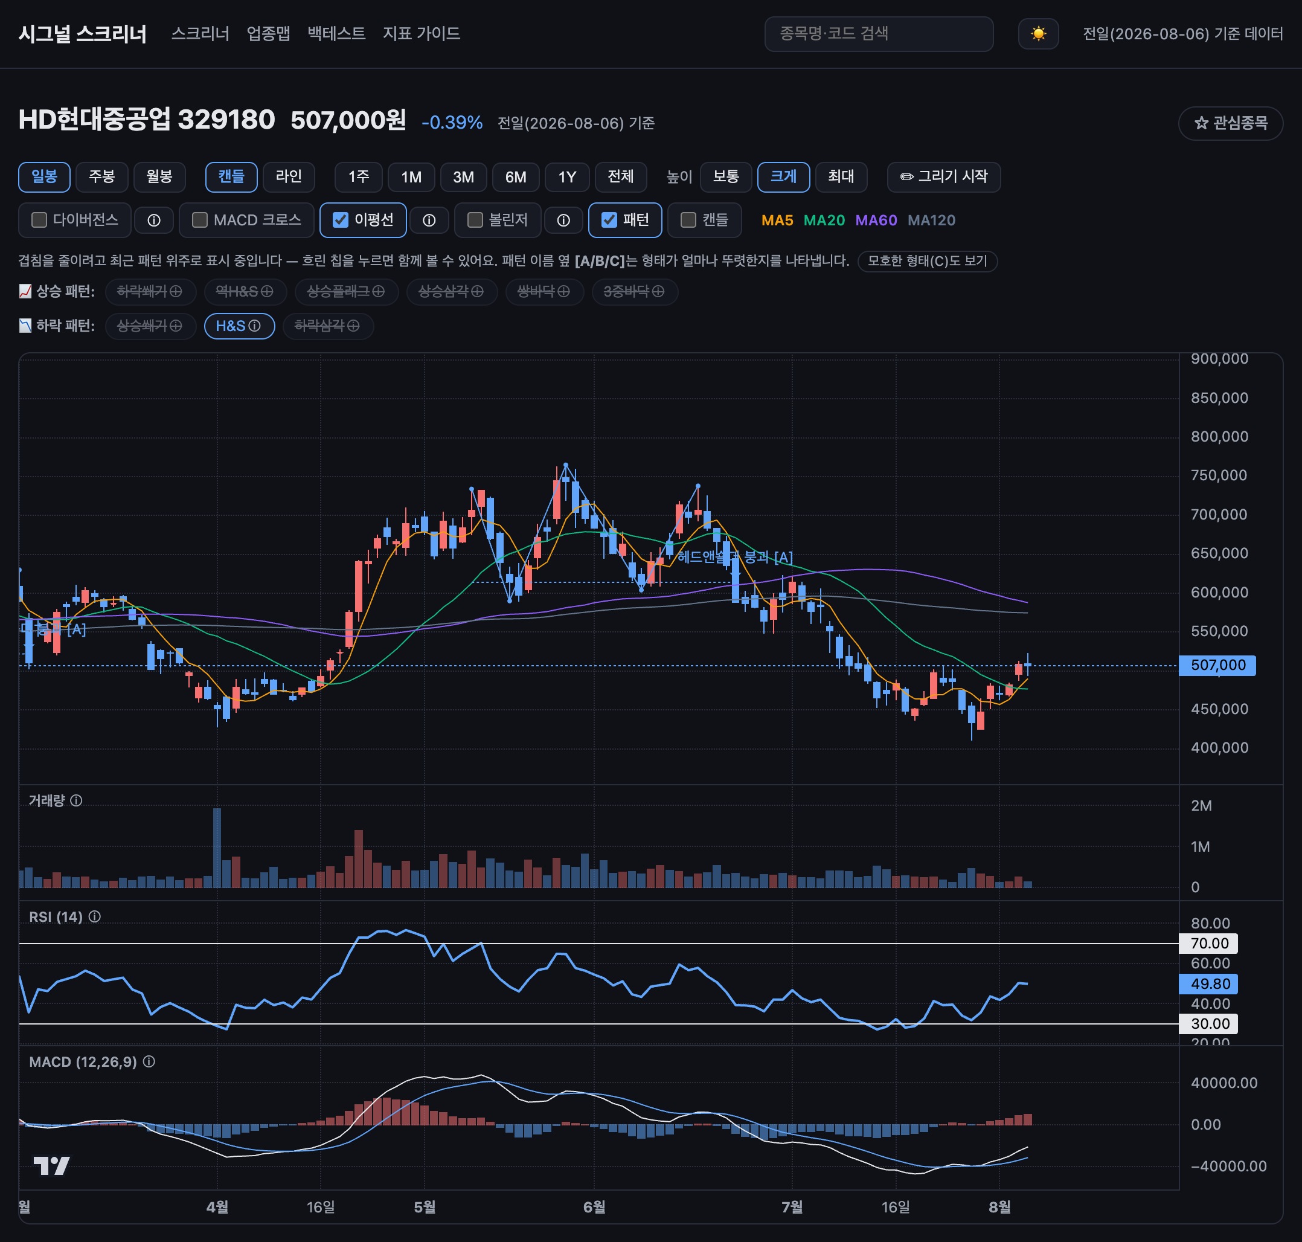Click the 30.00 RSI oversold label
Image resolution: width=1302 pixels, height=1242 pixels.
[x=1208, y=1023]
